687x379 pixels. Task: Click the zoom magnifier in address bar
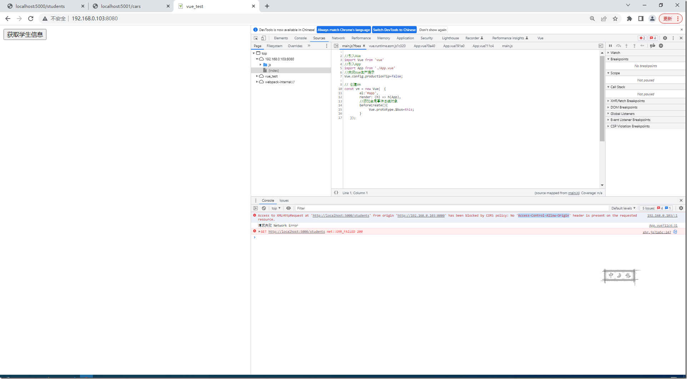(x=592, y=19)
